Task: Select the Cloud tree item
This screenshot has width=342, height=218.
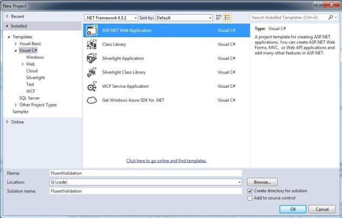Action: (32, 71)
